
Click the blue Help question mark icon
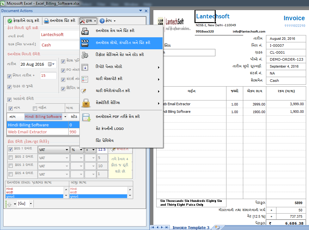pos(102,21)
